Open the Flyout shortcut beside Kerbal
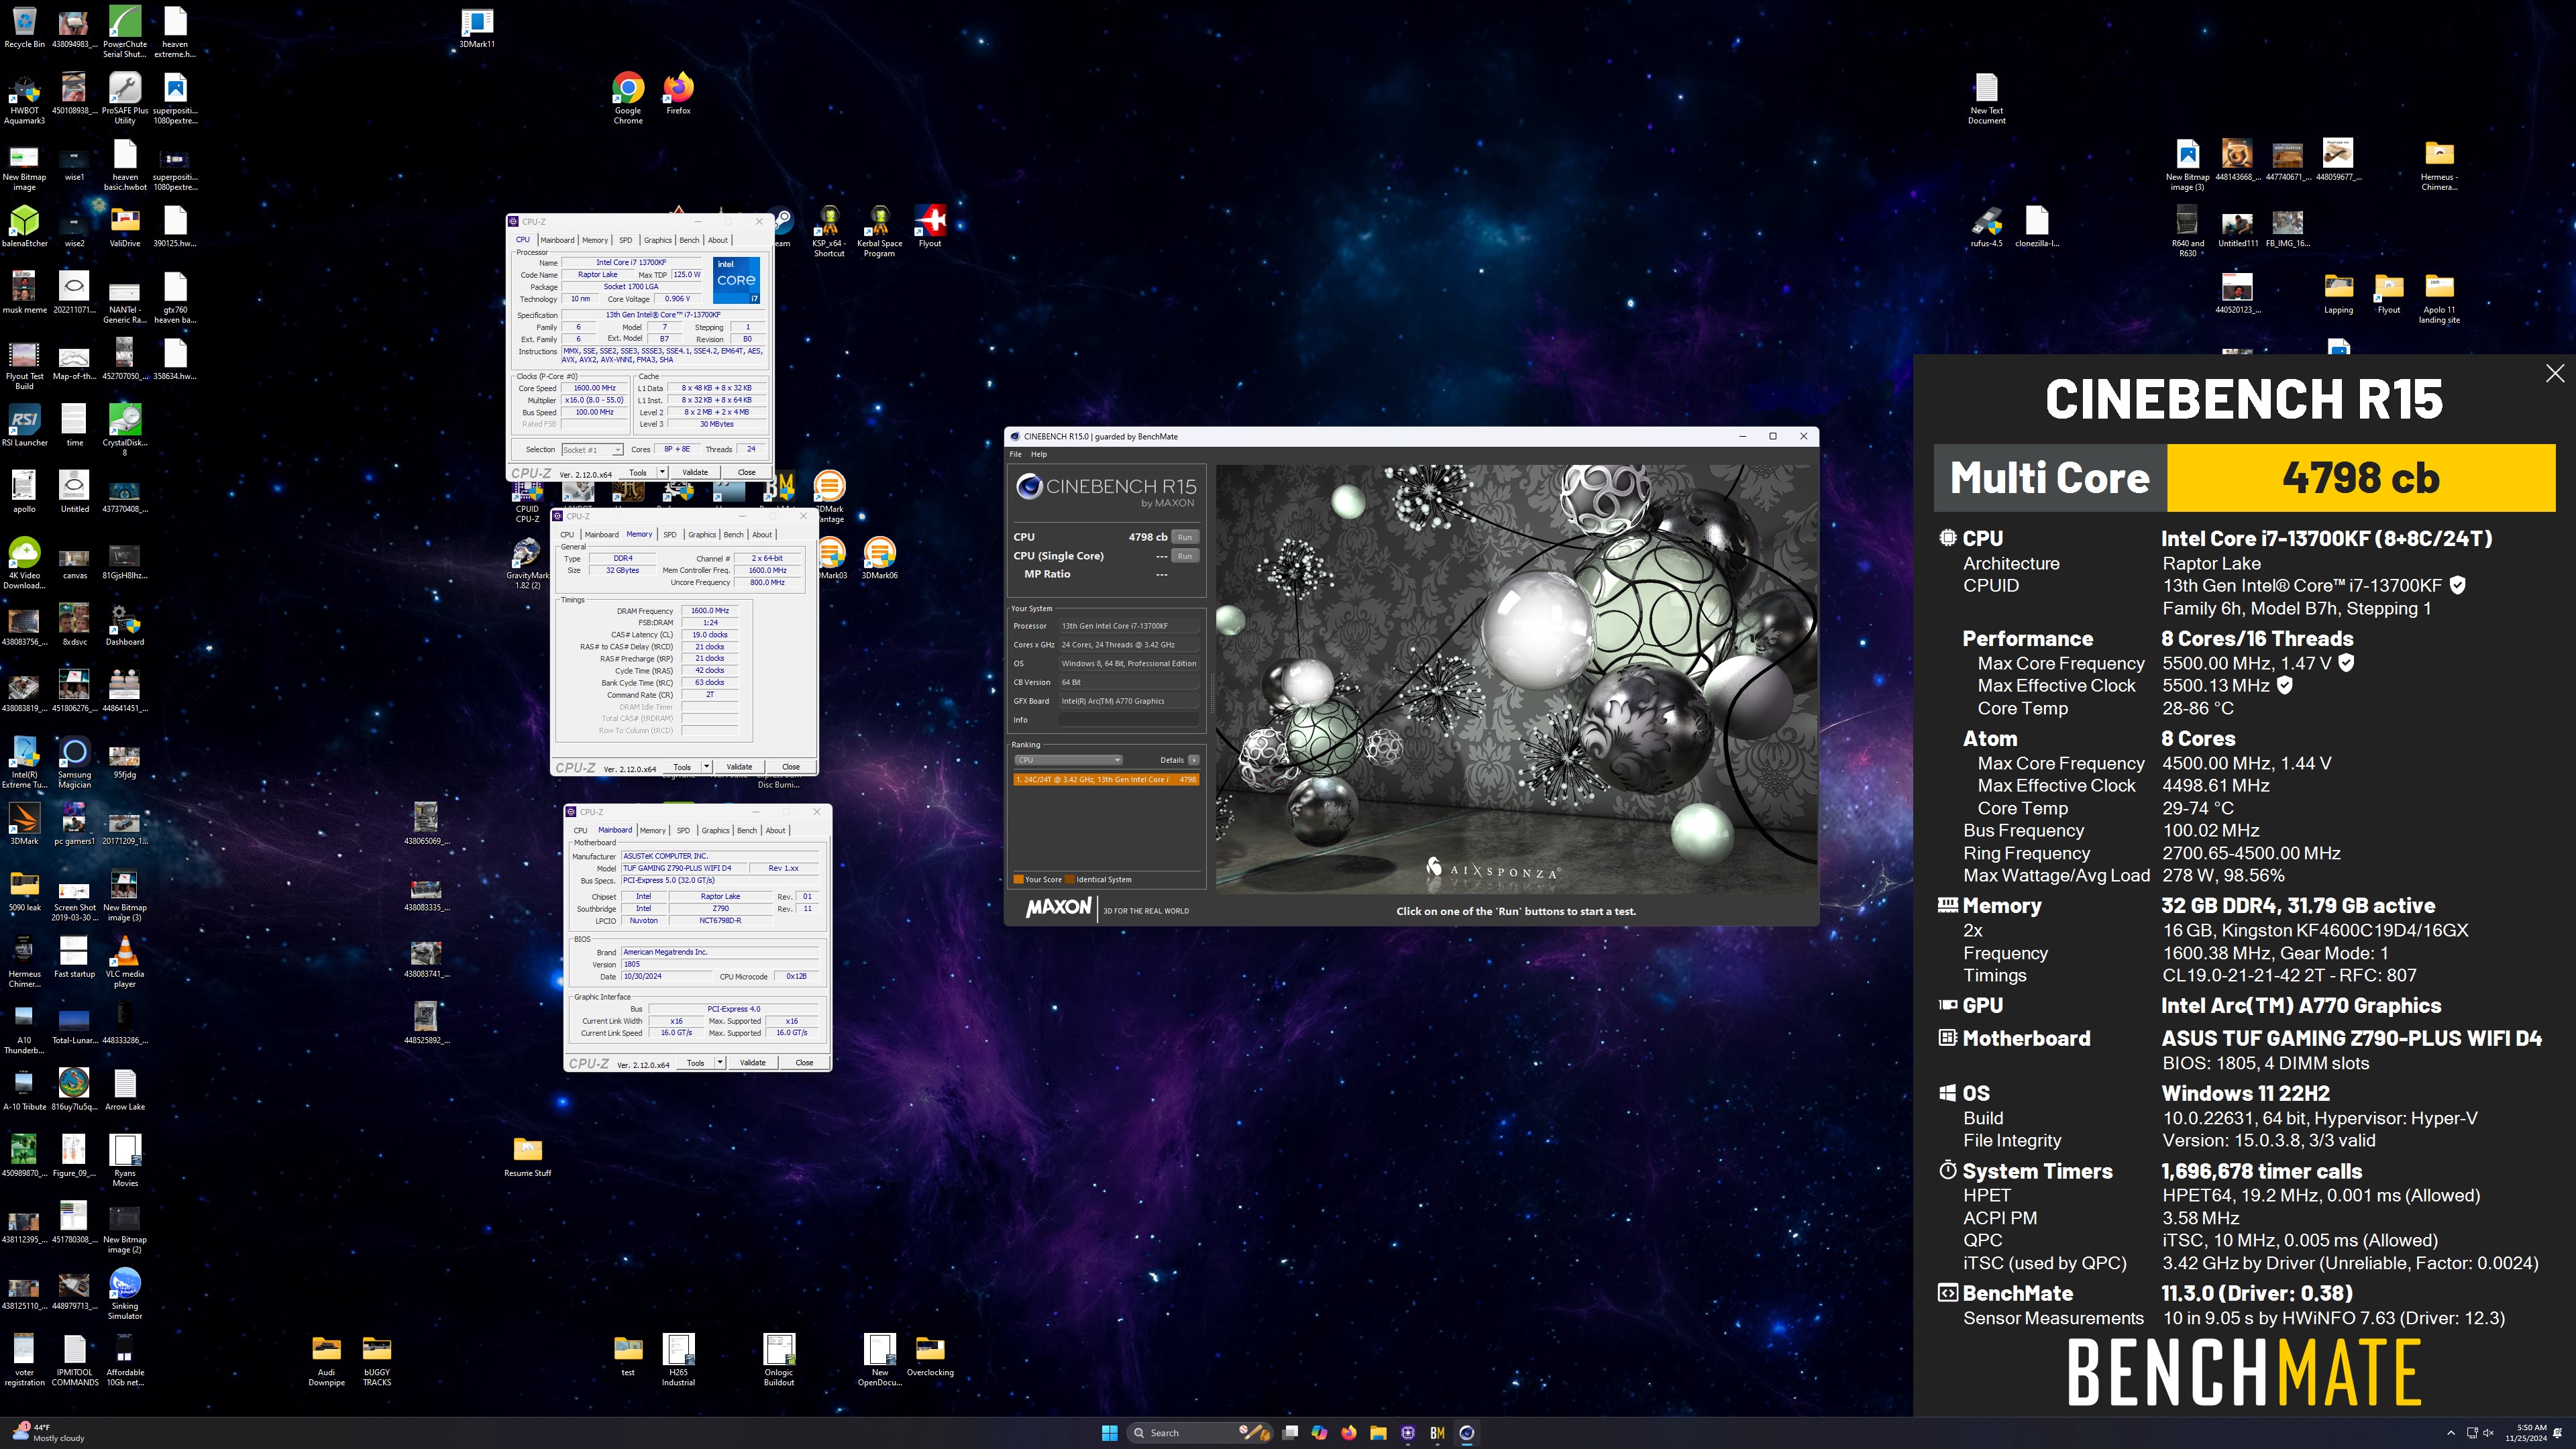This screenshot has width=2576, height=1449. (x=930, y=226)
